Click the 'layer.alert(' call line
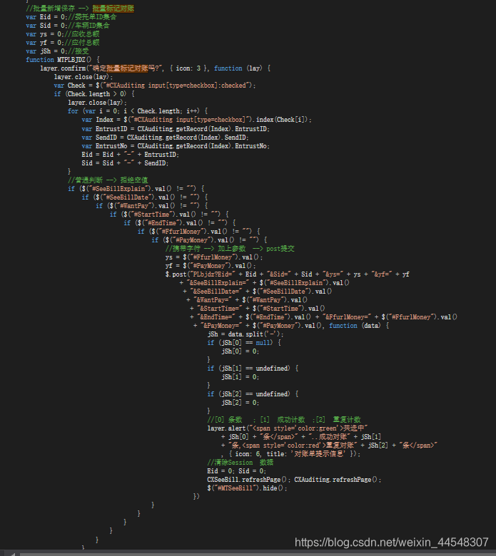This screenshot has width=496, height=556. tap(288, 428)
